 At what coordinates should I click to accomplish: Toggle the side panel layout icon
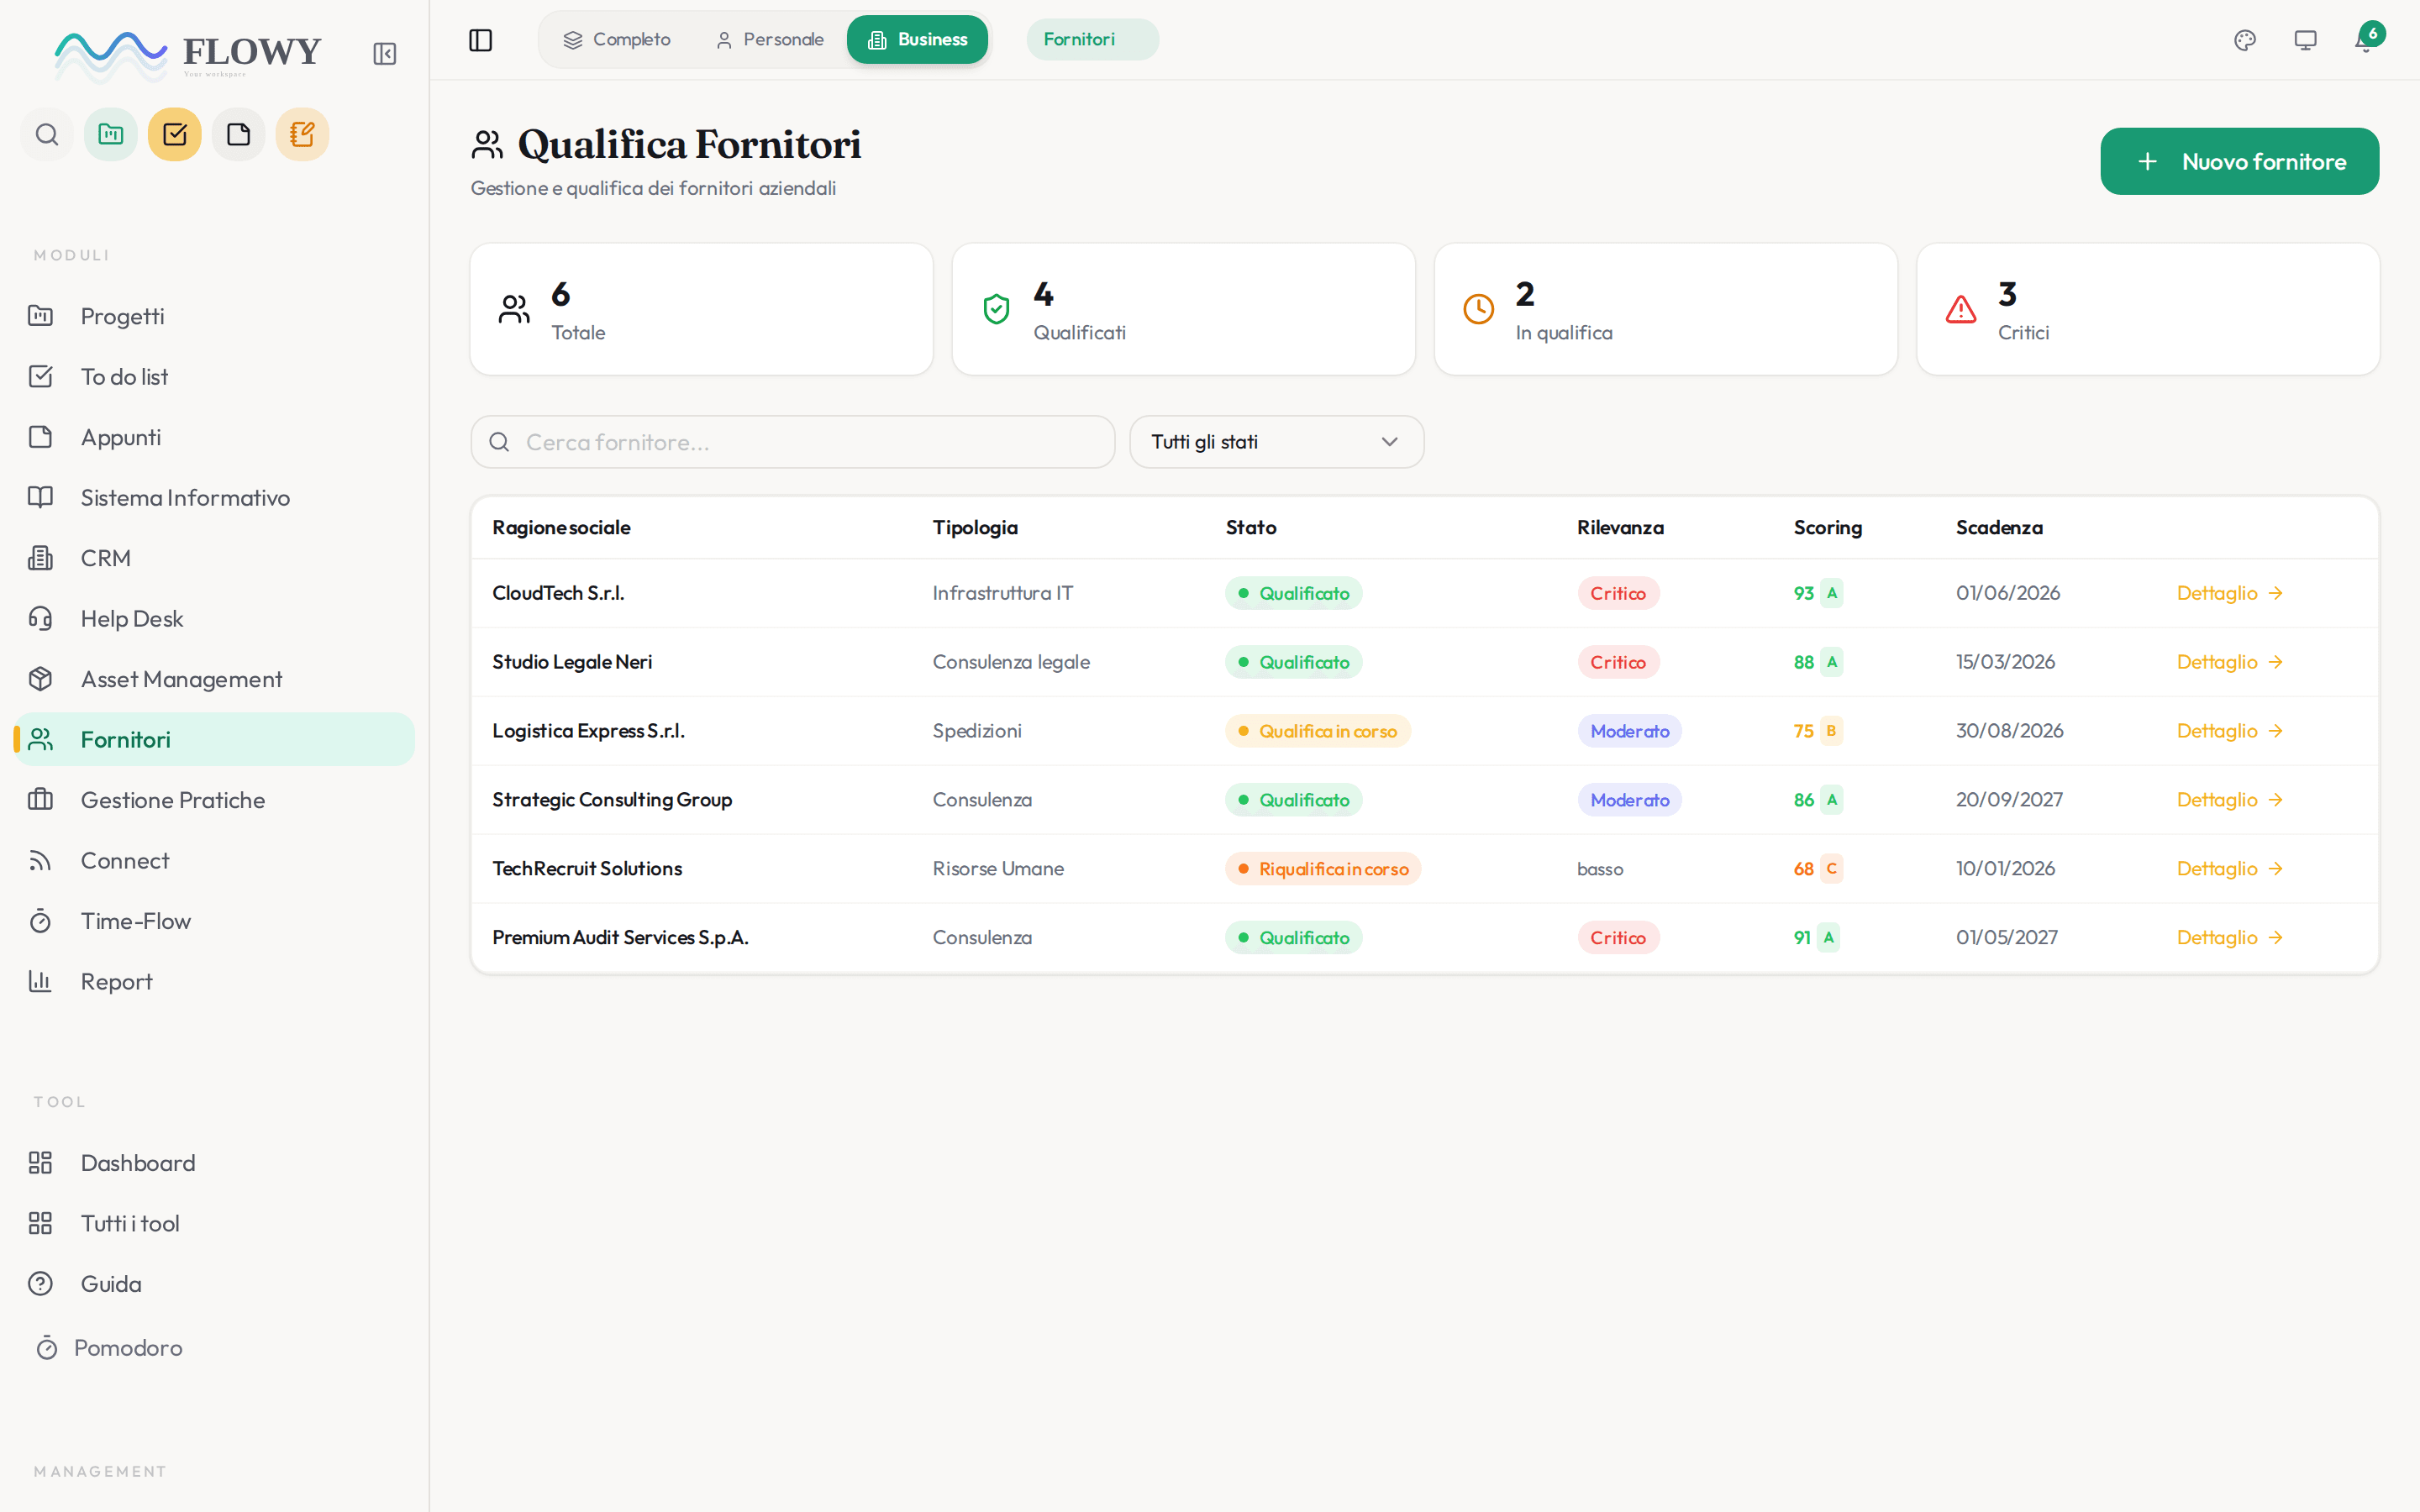point(481,40)
